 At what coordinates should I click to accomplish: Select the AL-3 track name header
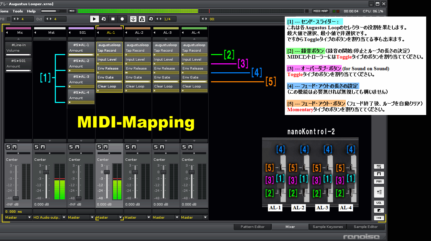[x=167, y=33]
